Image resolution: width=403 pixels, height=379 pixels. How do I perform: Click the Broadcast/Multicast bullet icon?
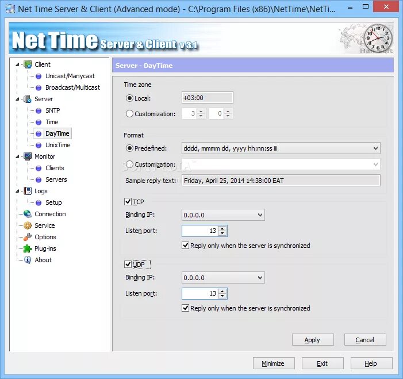point(39,87)
